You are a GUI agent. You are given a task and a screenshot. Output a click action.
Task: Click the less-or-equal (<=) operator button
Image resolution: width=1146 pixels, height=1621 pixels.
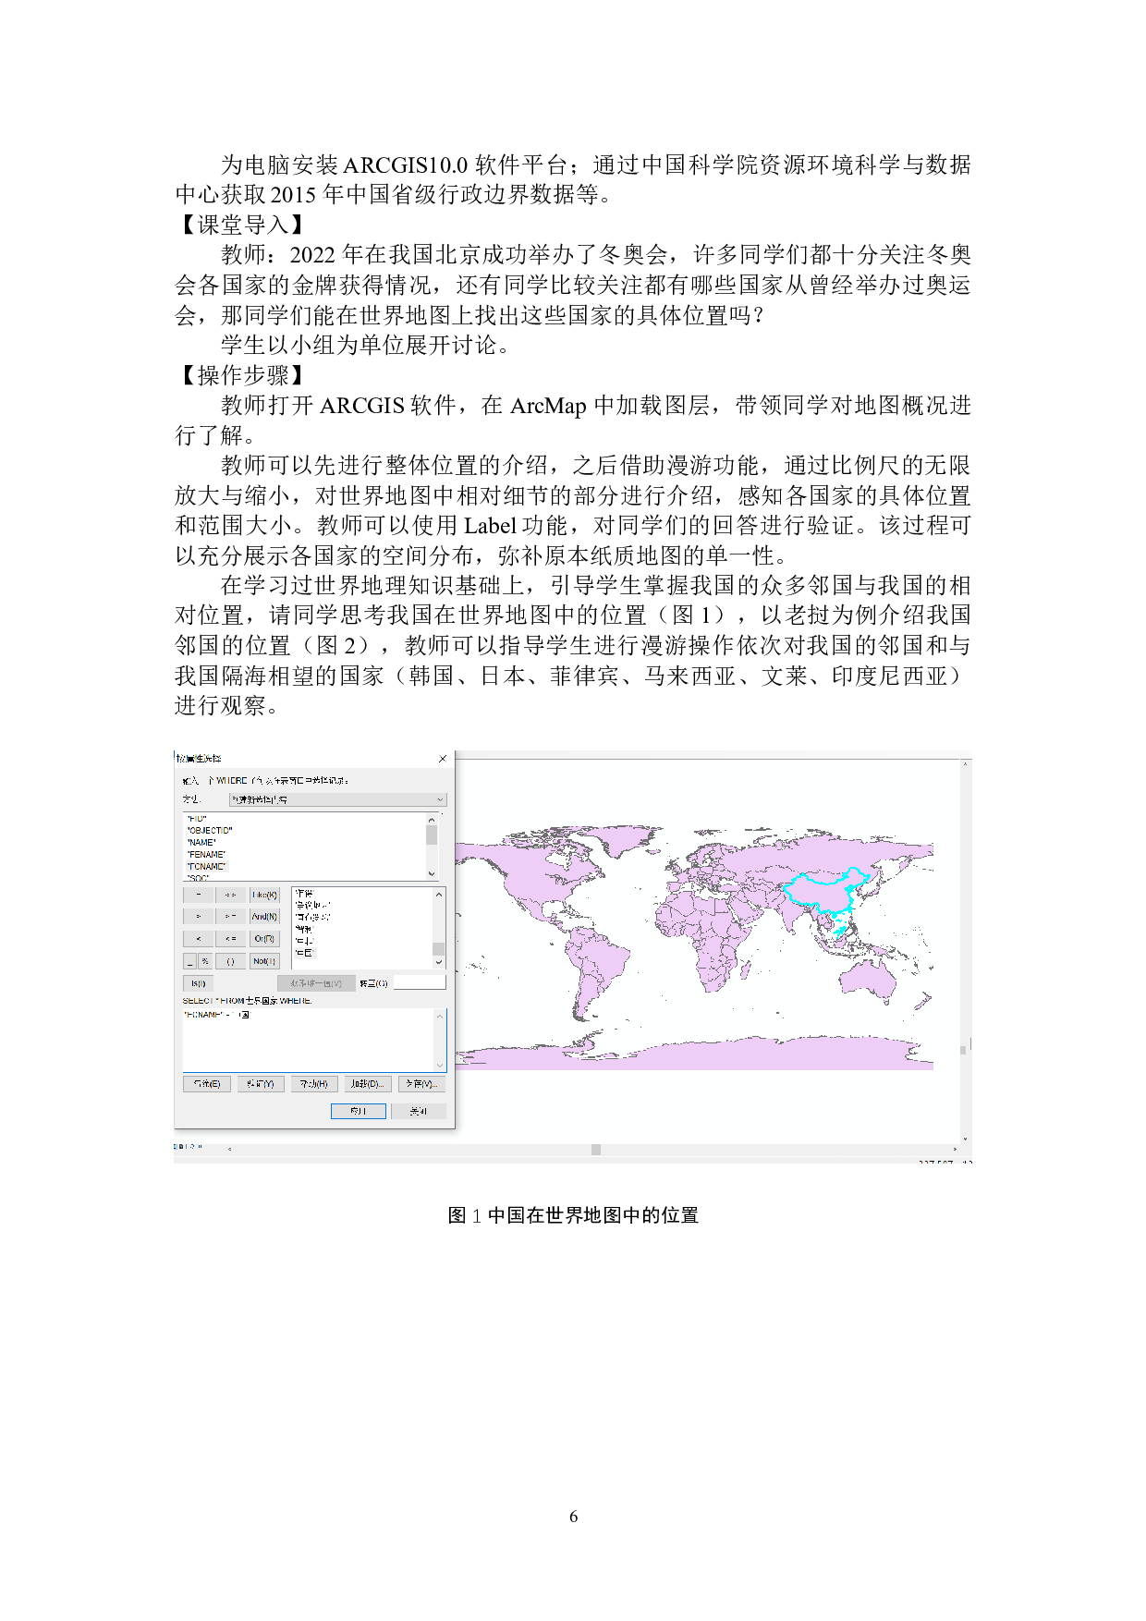coord(231,939)
